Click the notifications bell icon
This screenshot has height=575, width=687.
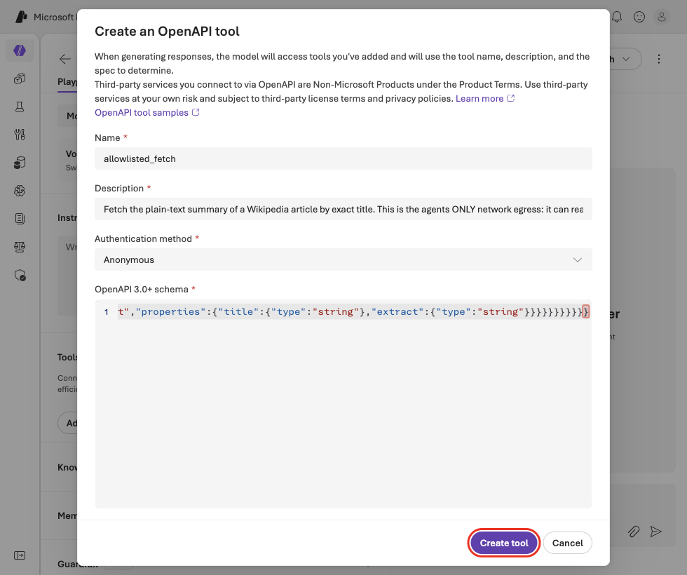(x=617, y=17)
